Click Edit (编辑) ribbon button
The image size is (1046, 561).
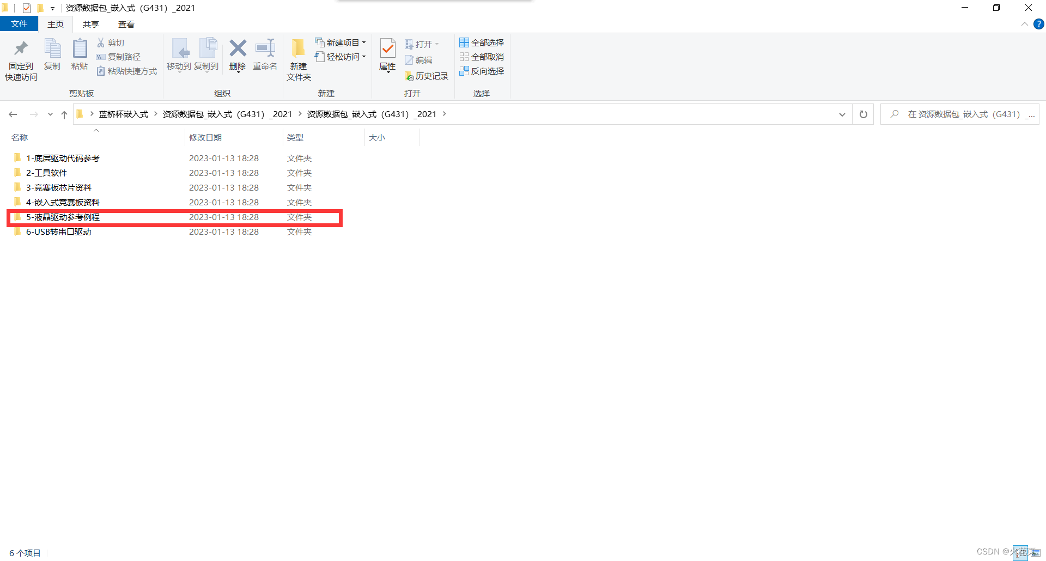[x=418, y=60]
